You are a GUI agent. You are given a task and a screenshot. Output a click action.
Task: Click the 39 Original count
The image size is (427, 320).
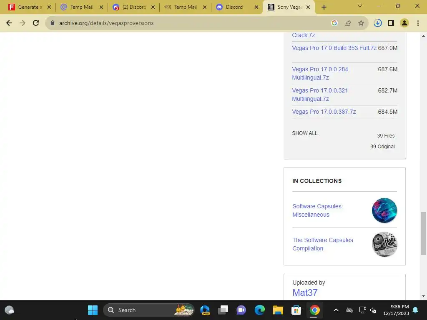click(382, 147)
